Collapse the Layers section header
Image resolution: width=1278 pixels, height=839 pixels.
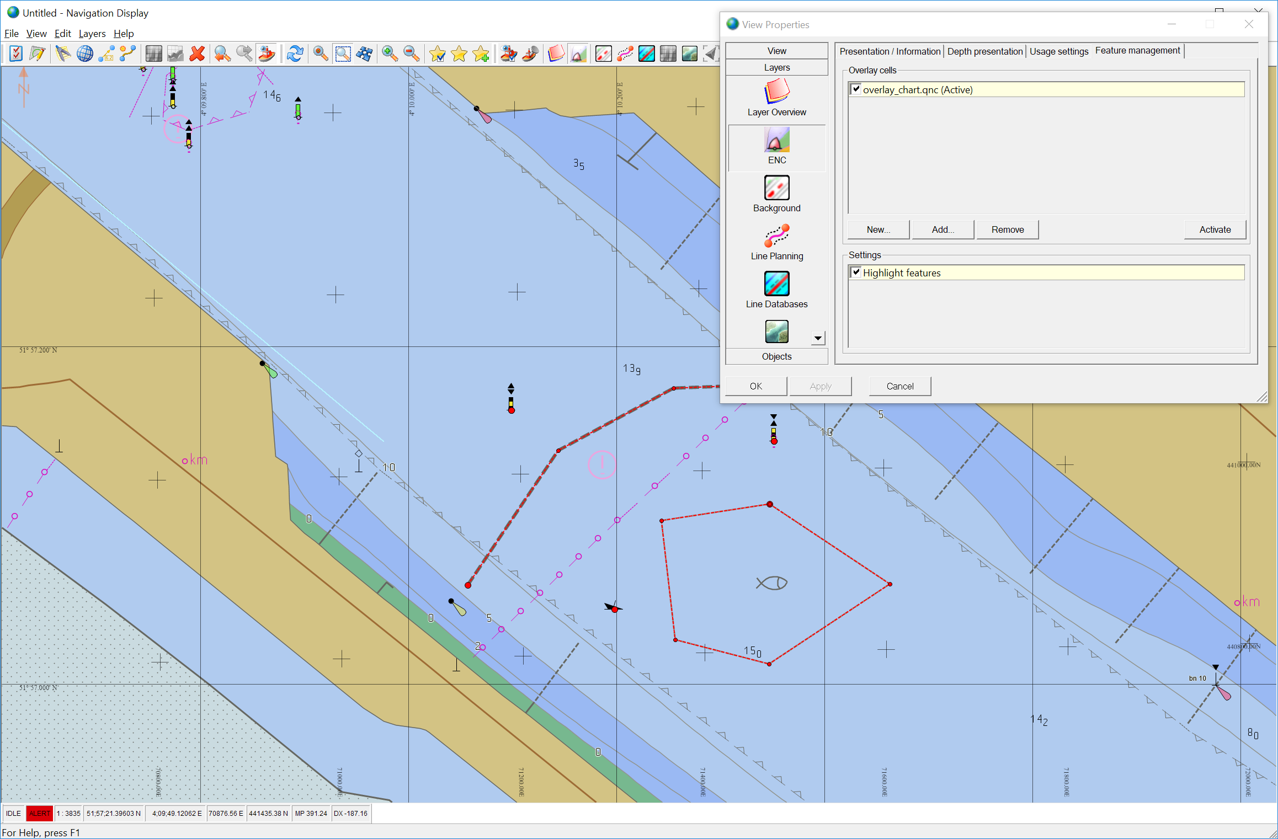pos(776,67)
